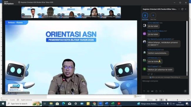Click the speaker name label on the shared video
Image resolution: width=191 pixels, height=107 pixels.
pos(18,93)
